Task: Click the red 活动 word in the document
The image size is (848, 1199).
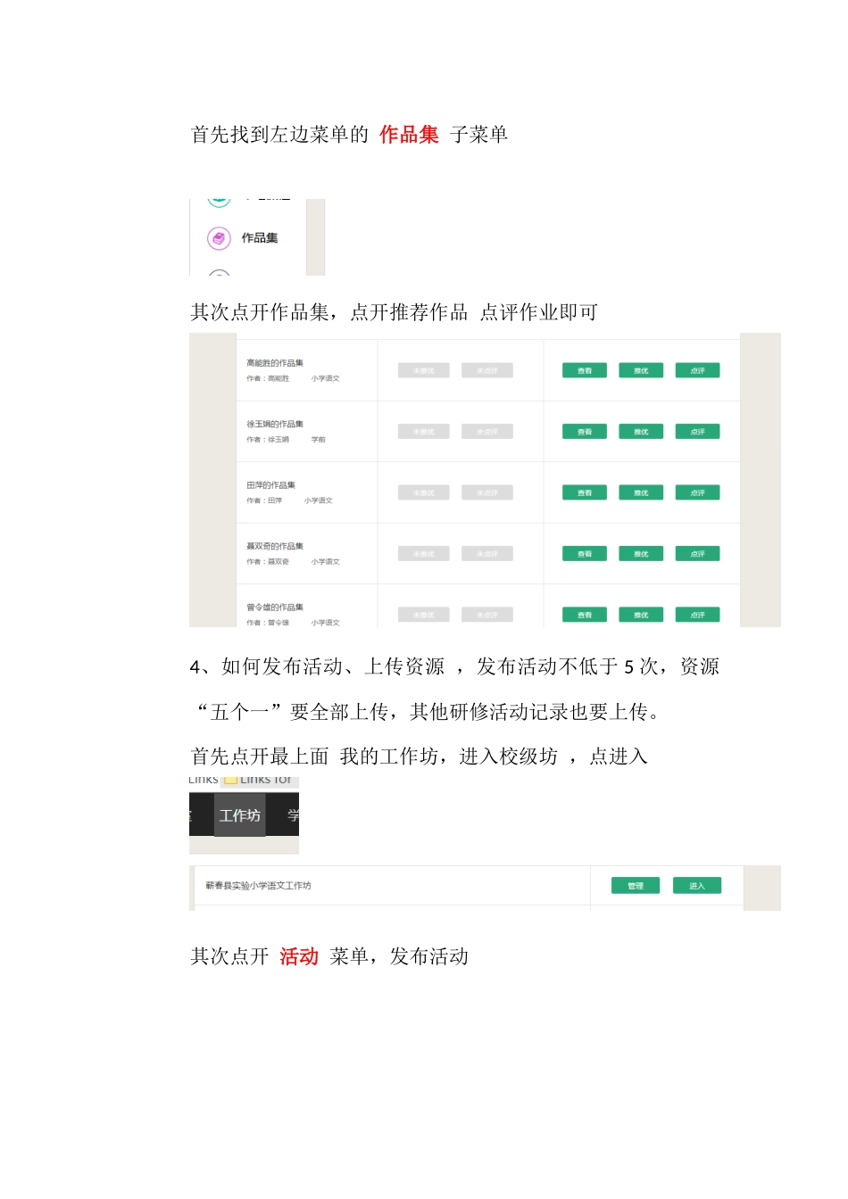Action: point(299,956)
